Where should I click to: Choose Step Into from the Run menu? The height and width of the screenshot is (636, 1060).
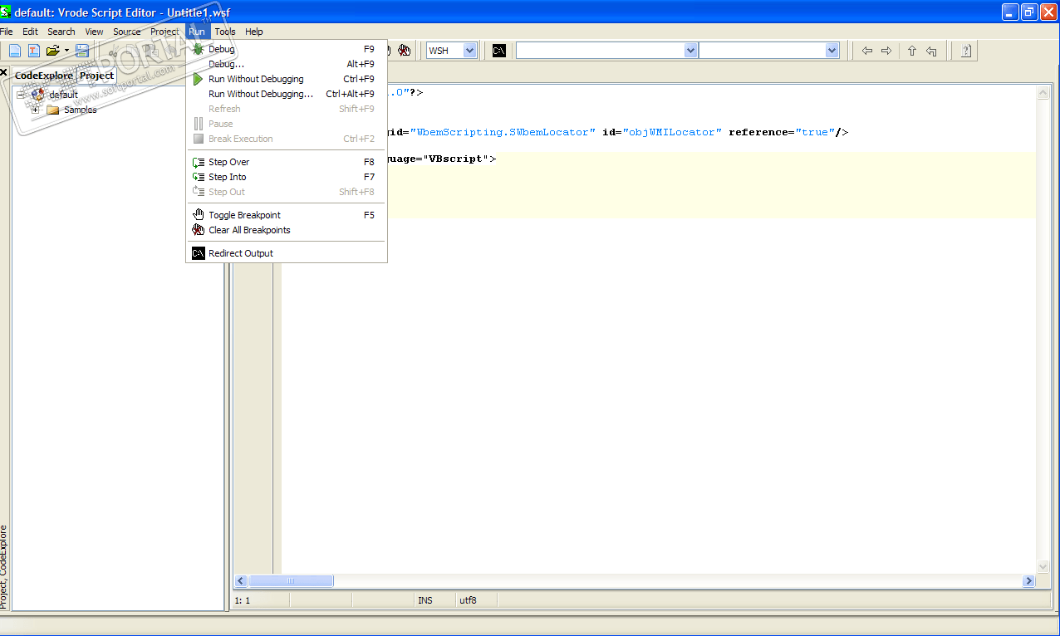[287, 177]
